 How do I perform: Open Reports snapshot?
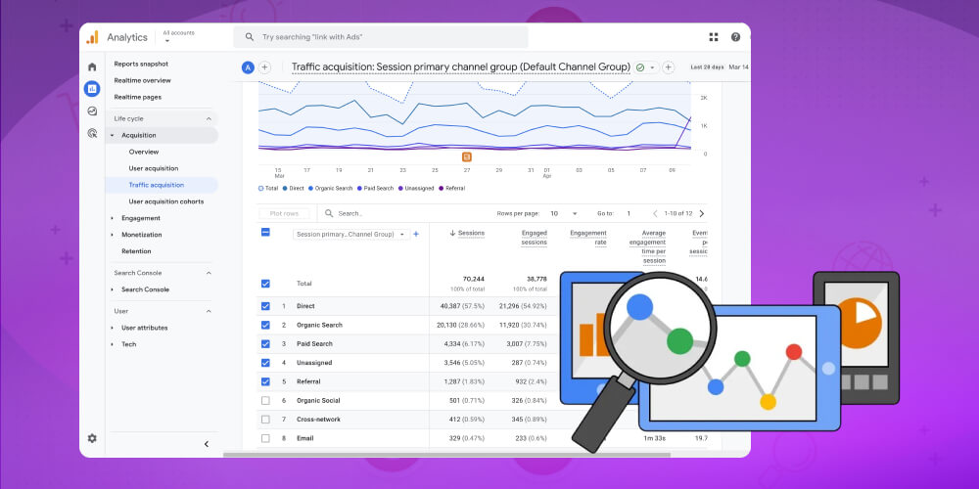point(141,64)
